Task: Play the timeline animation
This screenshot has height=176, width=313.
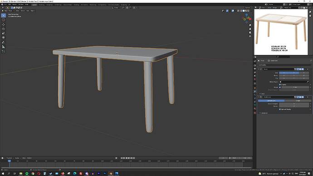Action: (x=129, y=158)
